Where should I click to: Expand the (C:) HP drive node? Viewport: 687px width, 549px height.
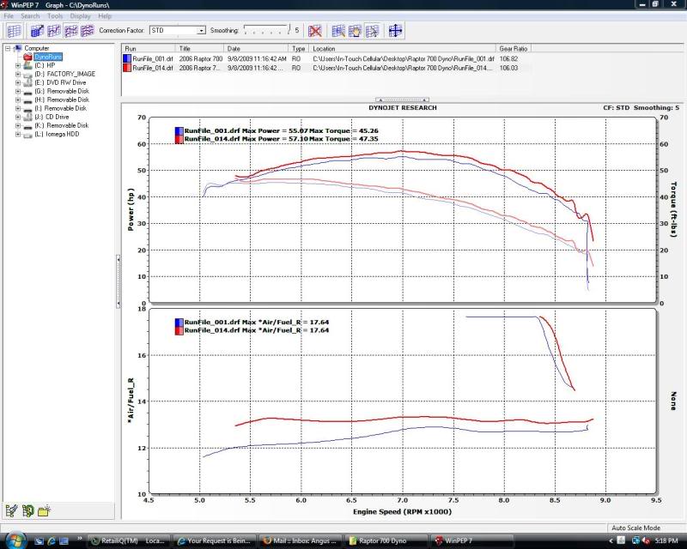coord(17,65)
